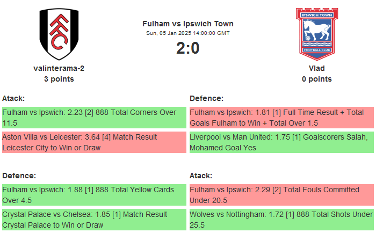Viewport: 376px width, 247px height.
Task: Open valinterama-2 player name
Action: [59, 68]
